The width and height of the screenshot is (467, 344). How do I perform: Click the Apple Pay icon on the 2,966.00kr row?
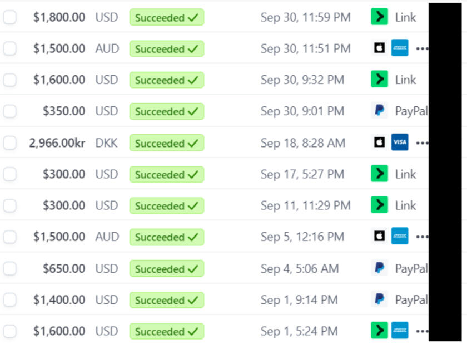point(379,142)
